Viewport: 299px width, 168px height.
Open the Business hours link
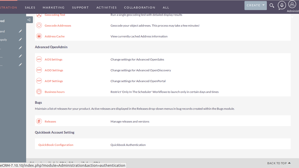[55, 92]
